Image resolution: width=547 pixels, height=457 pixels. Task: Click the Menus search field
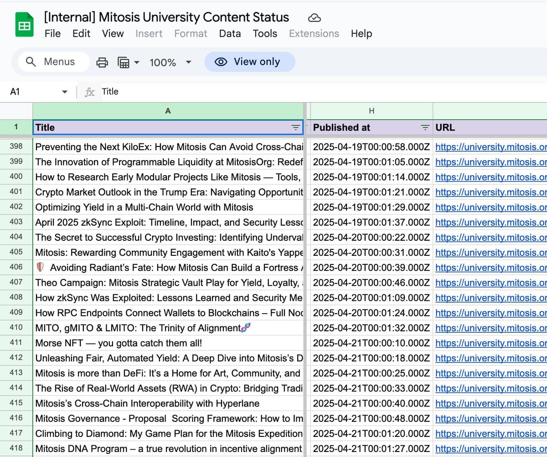point(54,62)
